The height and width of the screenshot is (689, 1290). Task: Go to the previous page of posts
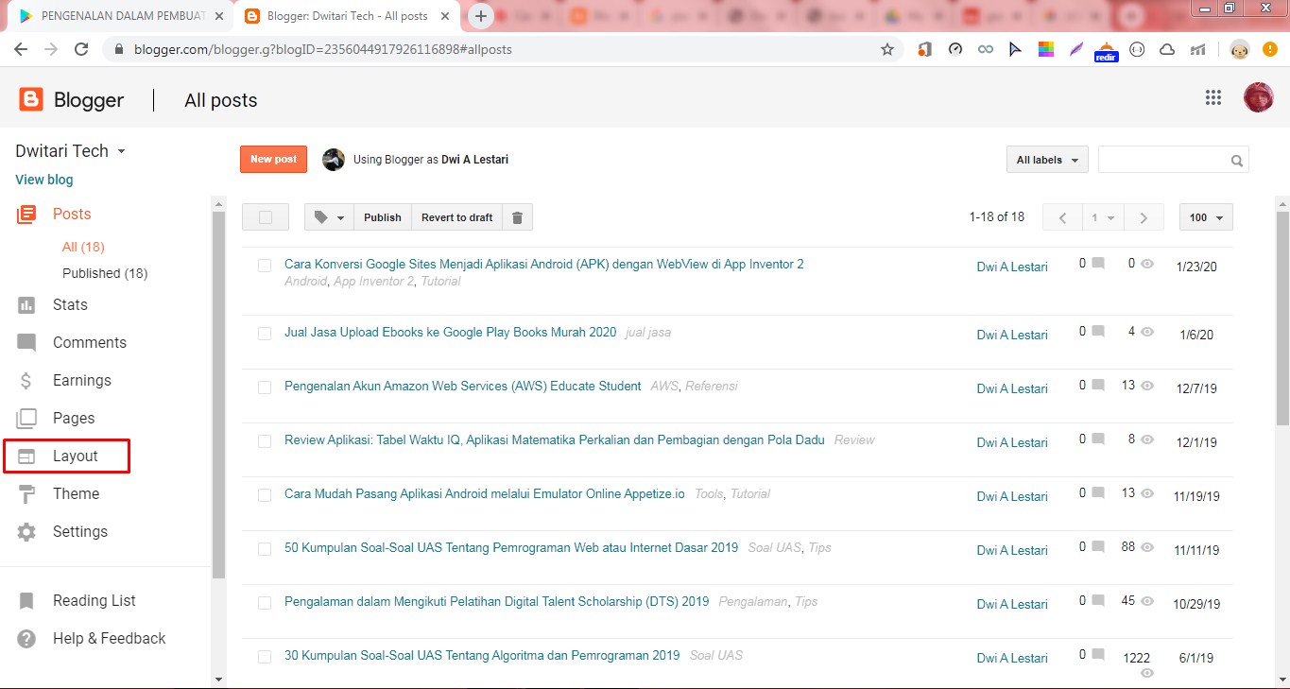click(x=1062, y=217)
